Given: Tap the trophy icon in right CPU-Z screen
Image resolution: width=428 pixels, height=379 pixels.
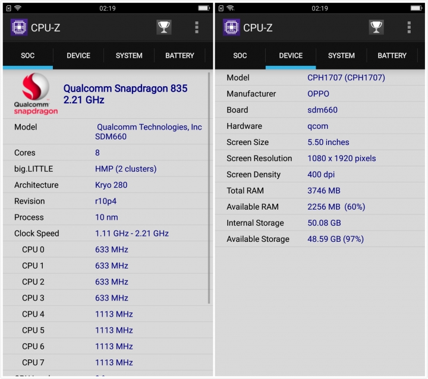Looking at the screenshot, I should pyautogui.click(x=376, y=27).
